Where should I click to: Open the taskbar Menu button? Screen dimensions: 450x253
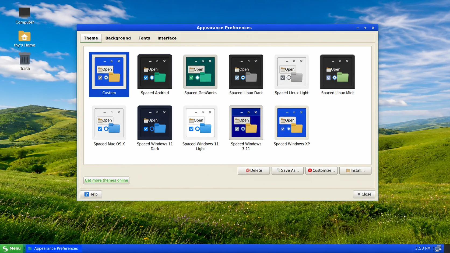pos(12,248)
